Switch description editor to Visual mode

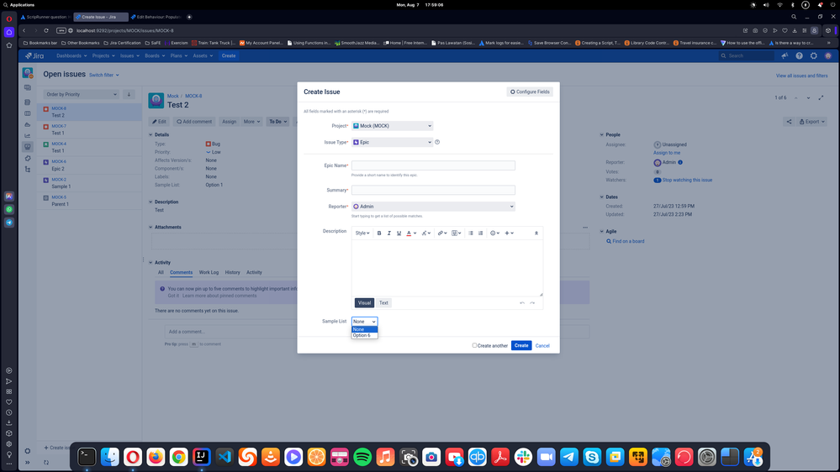pyautogui.click(x=364, y=303)
